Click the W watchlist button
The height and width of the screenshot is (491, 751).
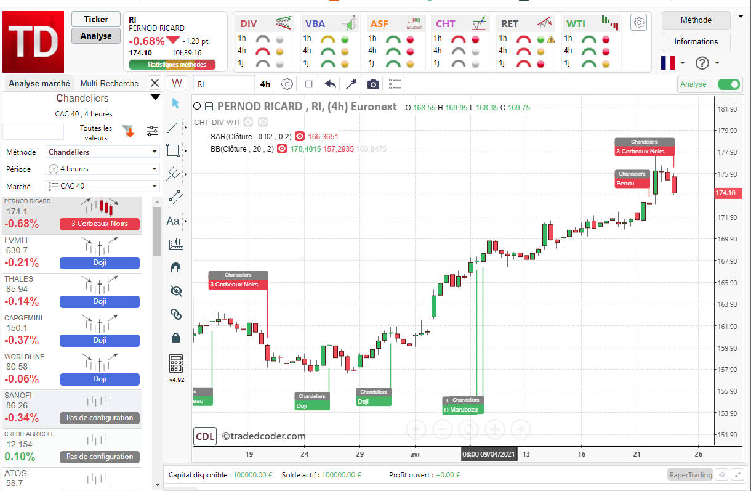(x=177, y=83)
